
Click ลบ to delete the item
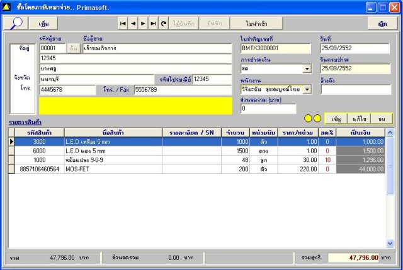click(381, 118)
